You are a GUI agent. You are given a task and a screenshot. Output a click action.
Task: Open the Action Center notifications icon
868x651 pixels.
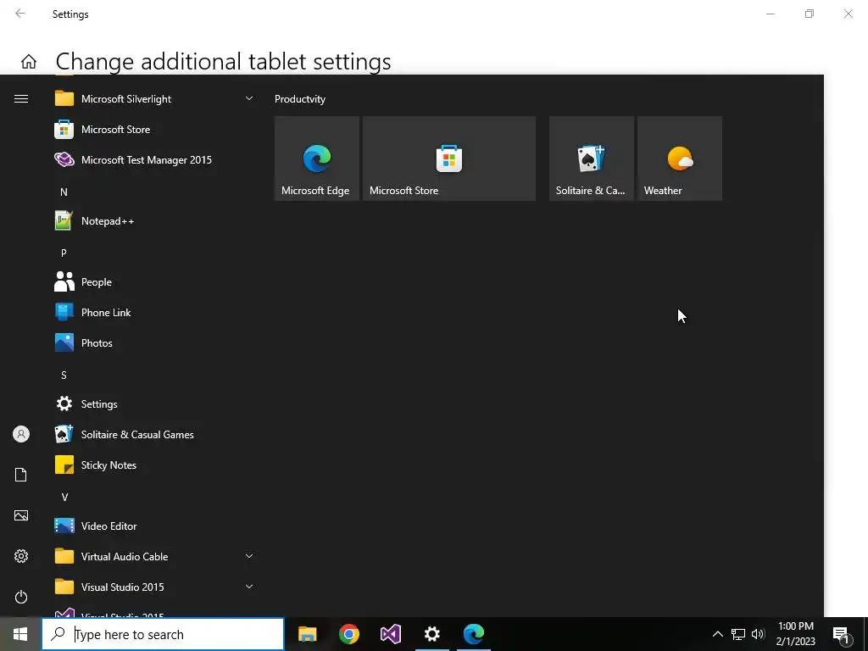[x=841, y=634]
